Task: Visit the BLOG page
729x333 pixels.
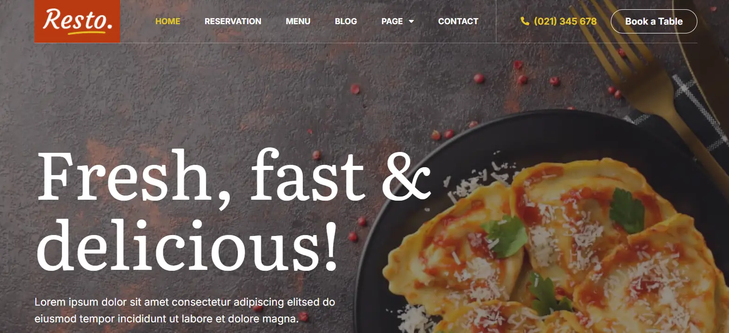Action: coord(346,21)
